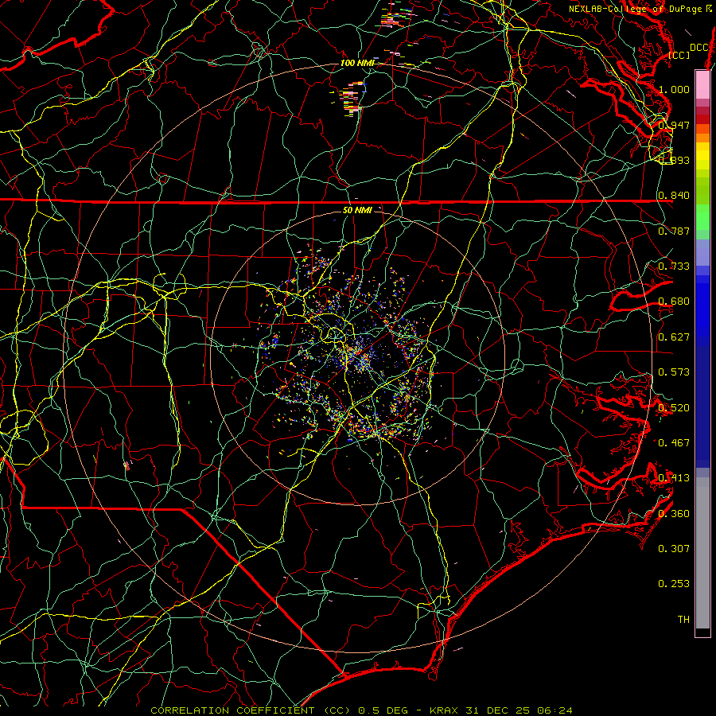Viewport: 716px width, 716px height.
Task: Pick the olive green color bar segment
Action: [702, 190]
